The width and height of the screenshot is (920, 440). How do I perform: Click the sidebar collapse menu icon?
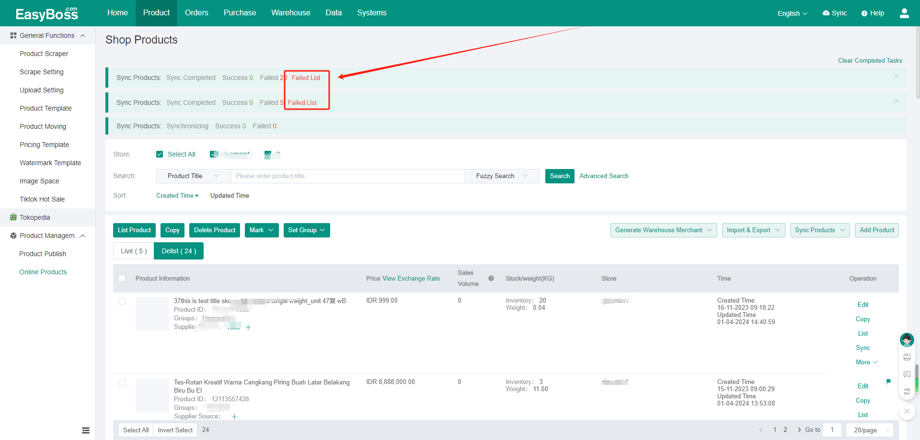86,430
